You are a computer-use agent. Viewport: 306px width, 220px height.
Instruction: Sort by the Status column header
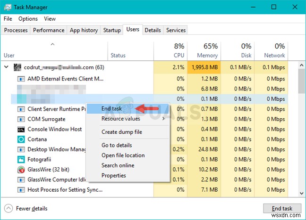tap(130, 51)
